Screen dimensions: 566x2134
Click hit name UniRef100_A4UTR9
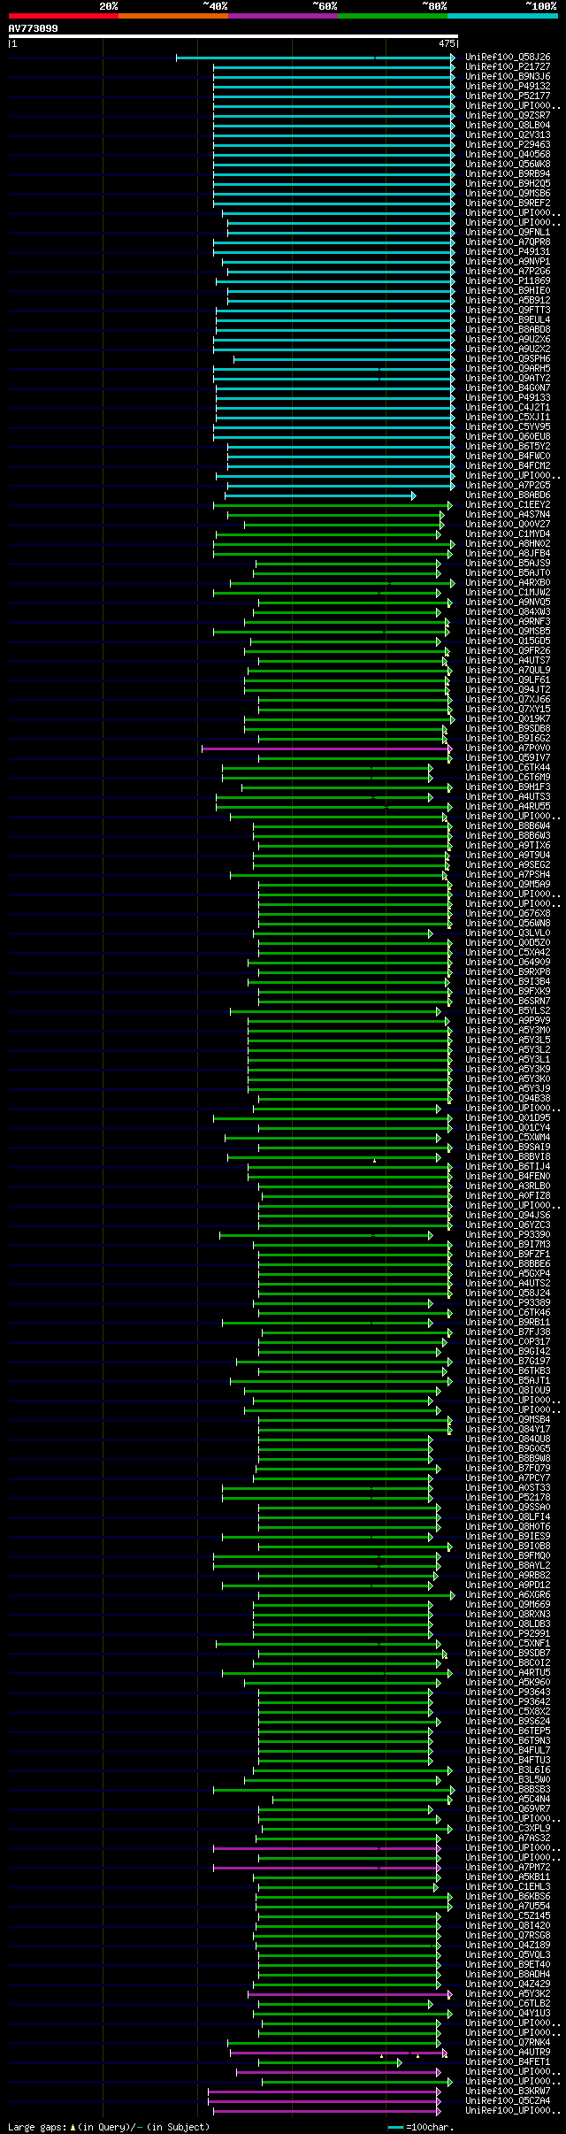pos(508,2053)
